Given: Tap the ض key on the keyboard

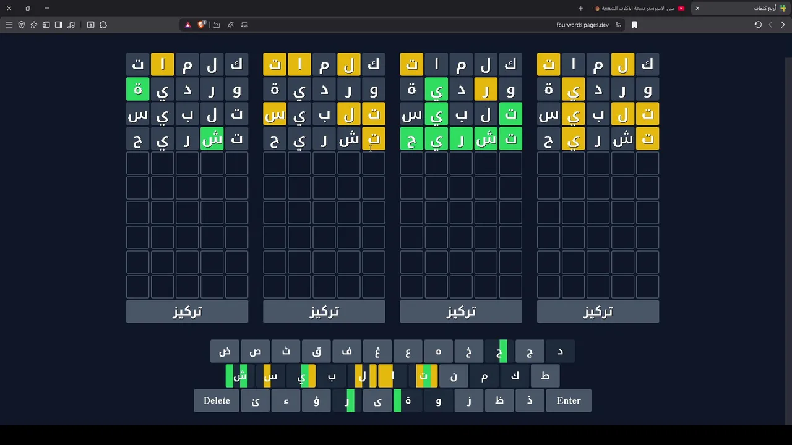Looking at the screenshot, I should [225, 351].
